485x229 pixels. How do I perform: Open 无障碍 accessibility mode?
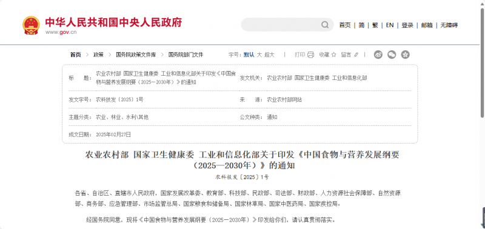click(x=449, y=25)
